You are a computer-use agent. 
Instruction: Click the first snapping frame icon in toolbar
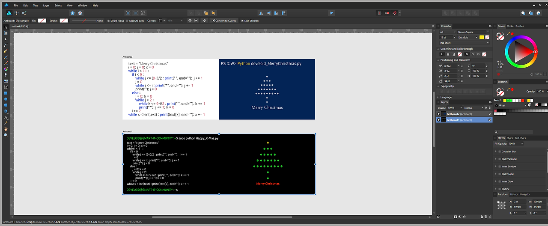click(128, 13)
